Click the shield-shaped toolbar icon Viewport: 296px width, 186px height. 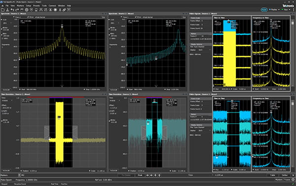32,10
